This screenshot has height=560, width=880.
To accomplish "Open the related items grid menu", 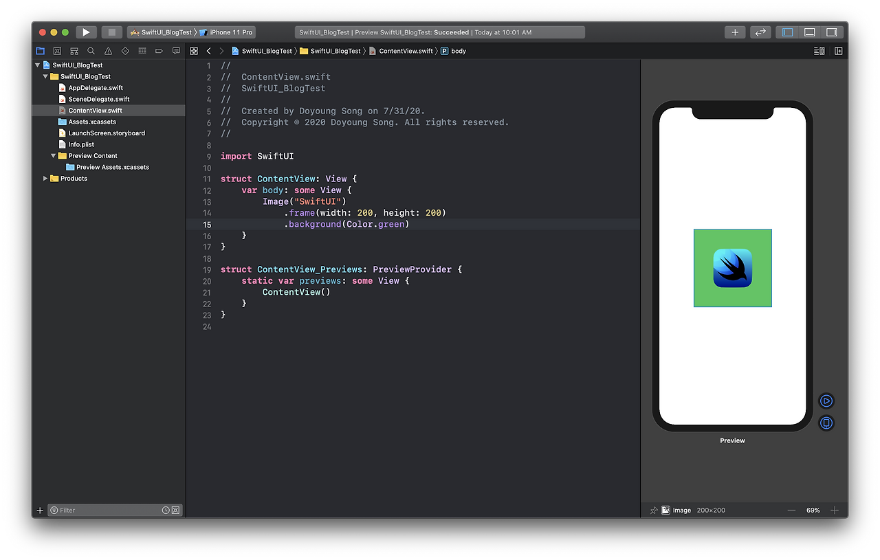I will pyautogui.click(x=194, y=51).
